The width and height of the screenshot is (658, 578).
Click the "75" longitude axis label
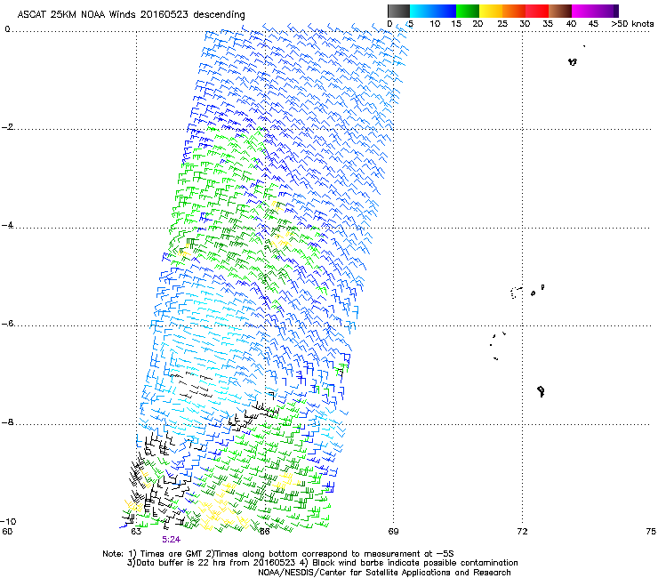point(651,532)
